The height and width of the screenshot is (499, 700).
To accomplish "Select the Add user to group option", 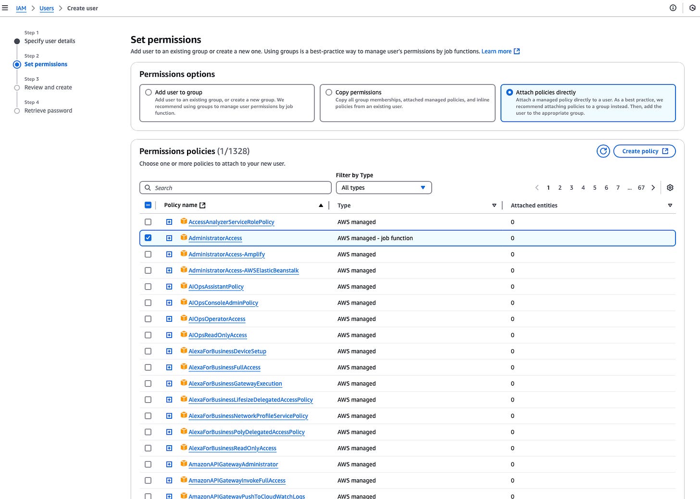I will coord(149,92).
